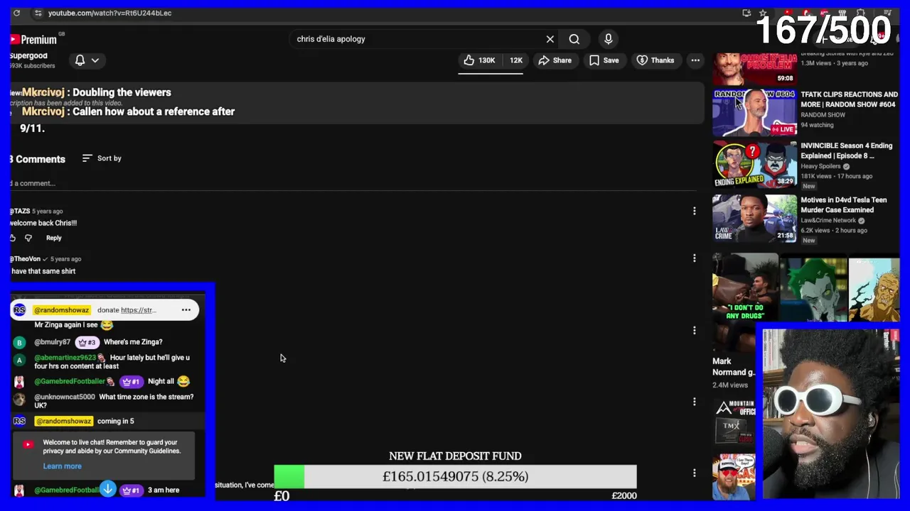
Task: Click @bmulry87 chat username
Action: click(52, 342)
